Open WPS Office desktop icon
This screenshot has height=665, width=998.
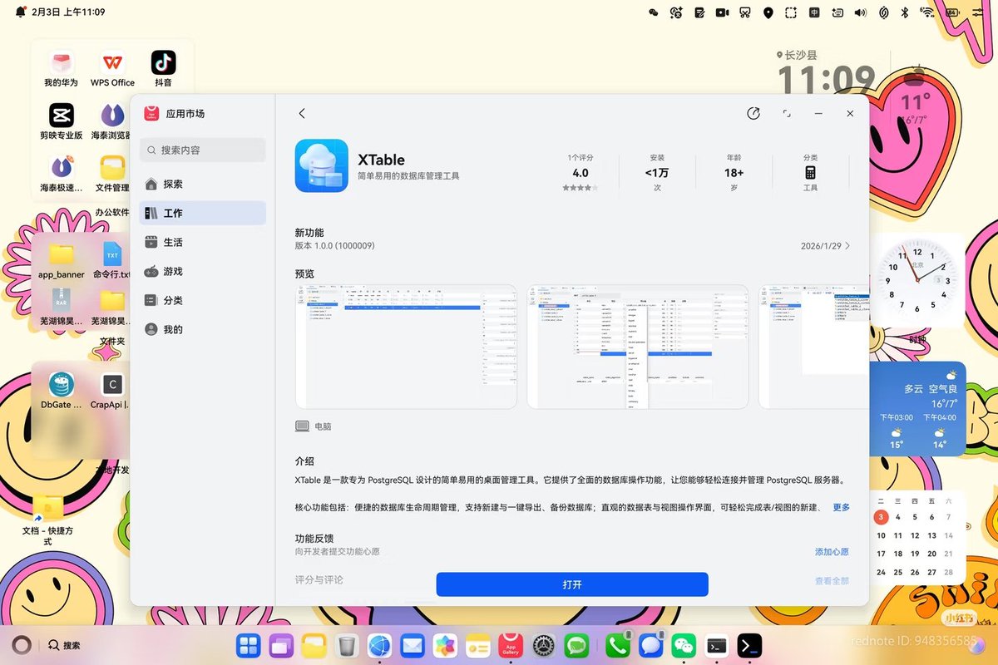pos(112,70)
